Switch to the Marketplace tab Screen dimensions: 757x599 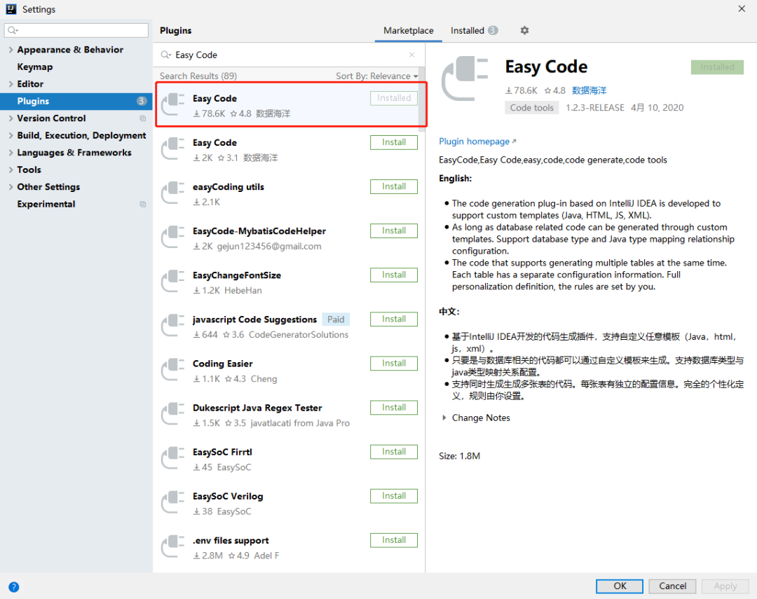point(409,30)
